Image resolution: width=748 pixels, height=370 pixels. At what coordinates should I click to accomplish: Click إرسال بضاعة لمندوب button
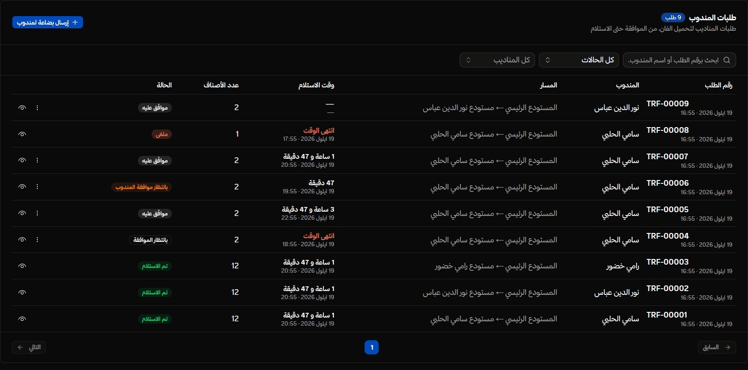(x=48, y=22)
